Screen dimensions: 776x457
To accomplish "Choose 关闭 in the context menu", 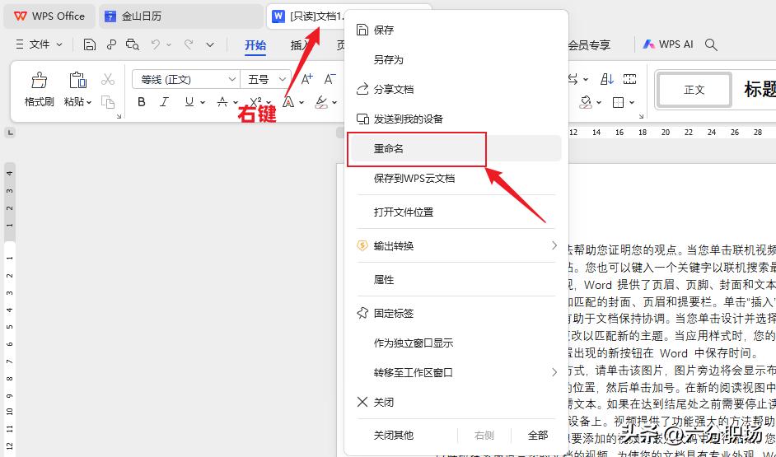I will coord(456,402).
